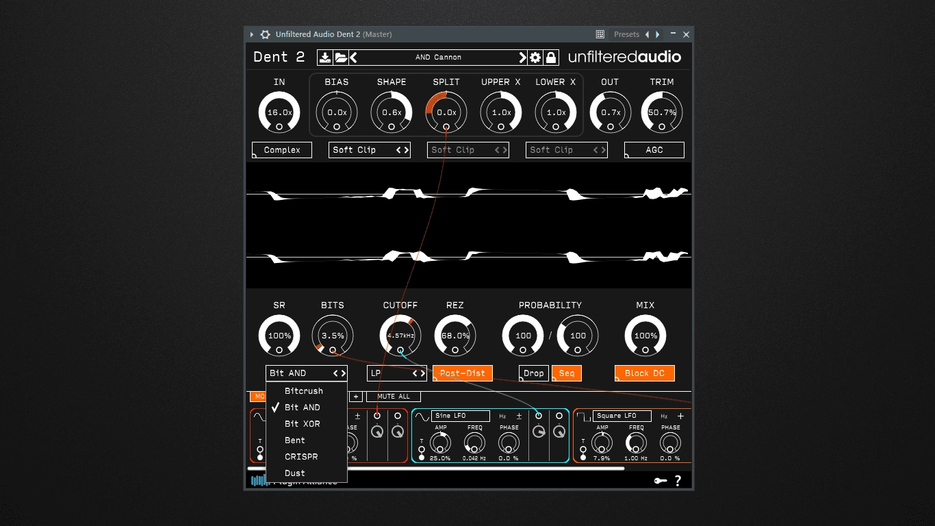Viewport: 935px width, 526px height.
Task: Open the LP filter type dropdown
Action: click(397, 373)
